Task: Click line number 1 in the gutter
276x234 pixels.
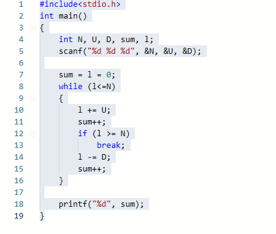Action: click(21, 4)
